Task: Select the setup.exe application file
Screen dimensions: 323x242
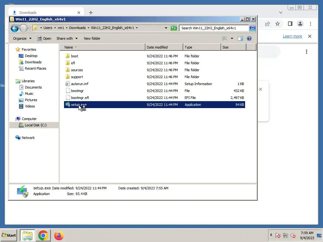Action: [x=154, y=105]
